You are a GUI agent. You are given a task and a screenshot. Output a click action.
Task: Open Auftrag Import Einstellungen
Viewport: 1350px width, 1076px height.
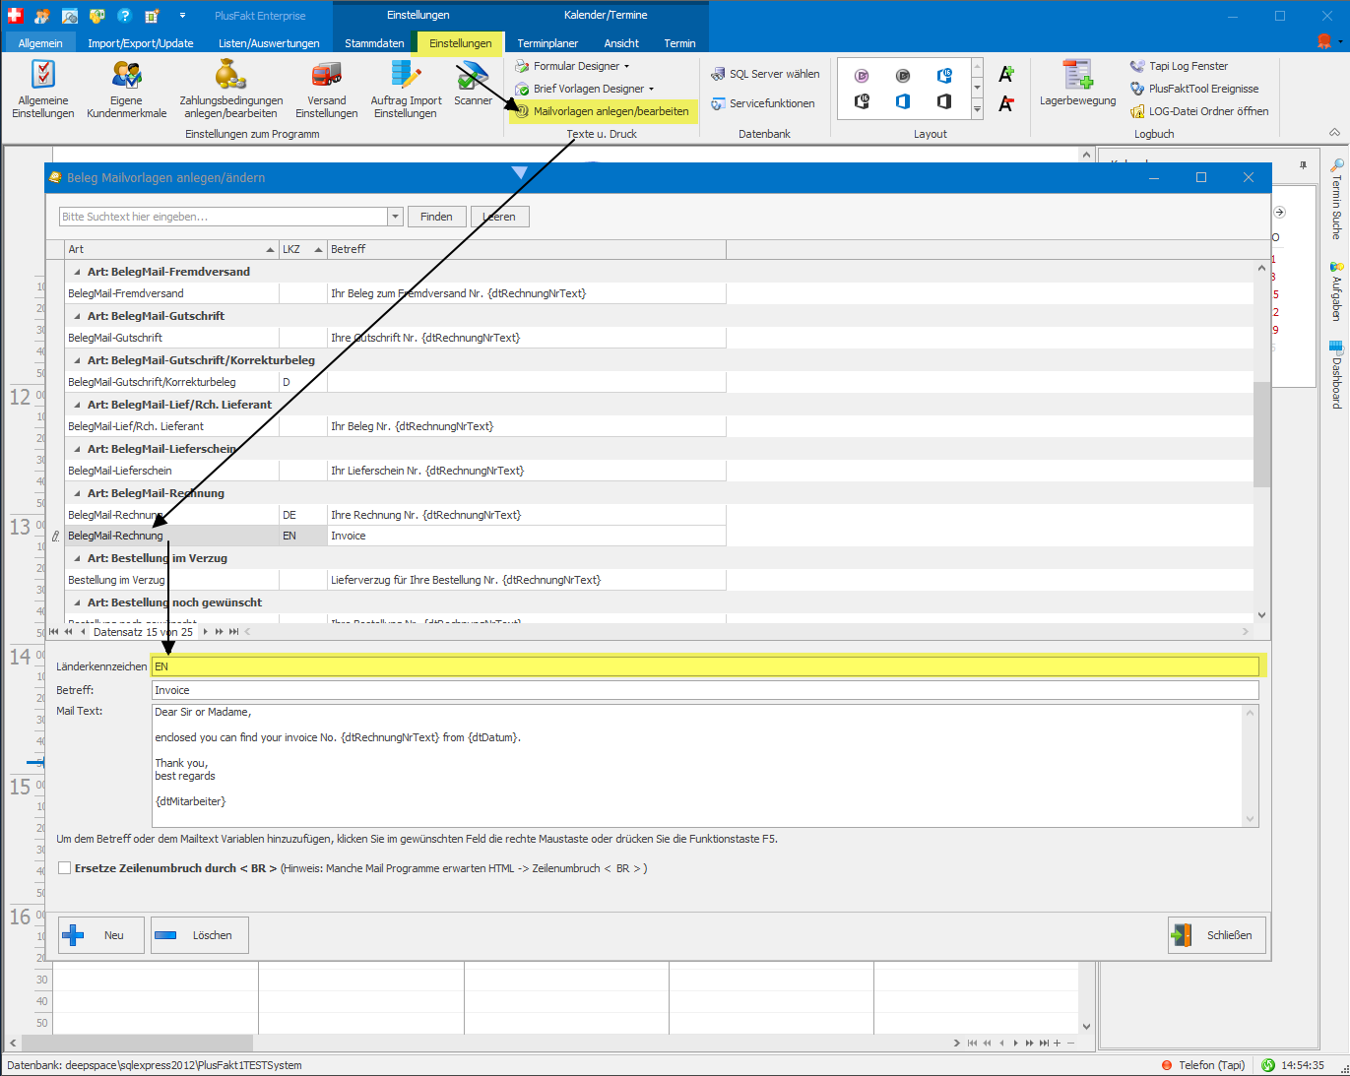pos(406,90)
